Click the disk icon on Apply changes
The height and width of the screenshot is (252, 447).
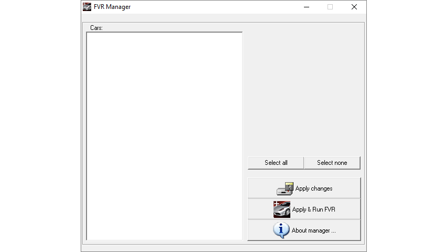click(x=285, y=188)
